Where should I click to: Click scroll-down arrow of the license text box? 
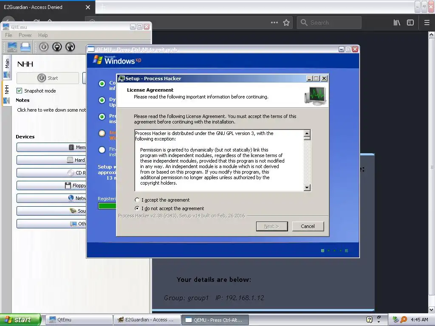click(307, 188)
